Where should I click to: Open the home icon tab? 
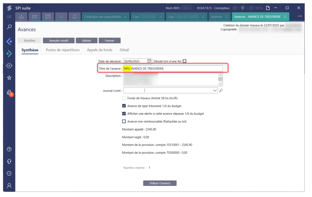click(21, 17)
